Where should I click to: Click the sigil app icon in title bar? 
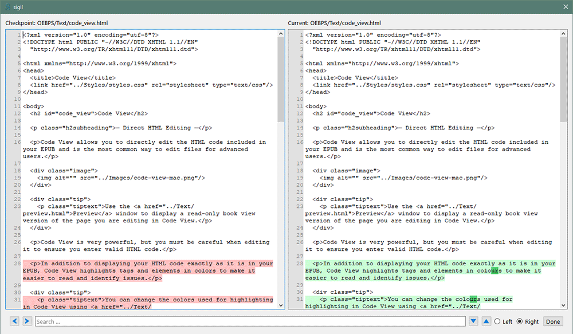tap(7, 7)
